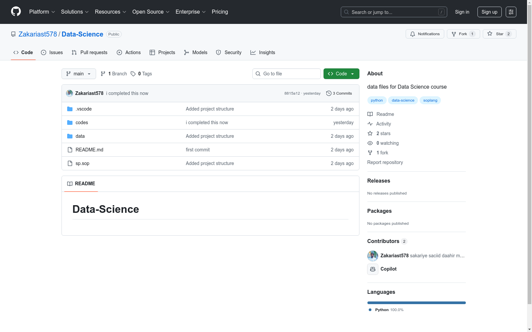
Task: Open the 3 Commits link
Action: click(x=339, y=93)
